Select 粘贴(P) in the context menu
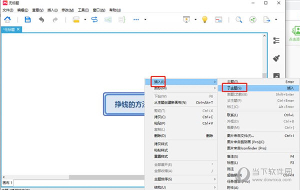Image resolution: width=300 pixels, height=190 pixels. point(181,123)
